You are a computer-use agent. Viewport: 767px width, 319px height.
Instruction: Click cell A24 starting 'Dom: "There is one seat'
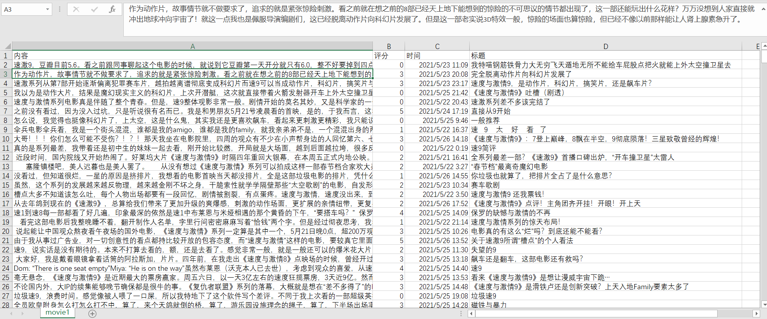(192, 268)
